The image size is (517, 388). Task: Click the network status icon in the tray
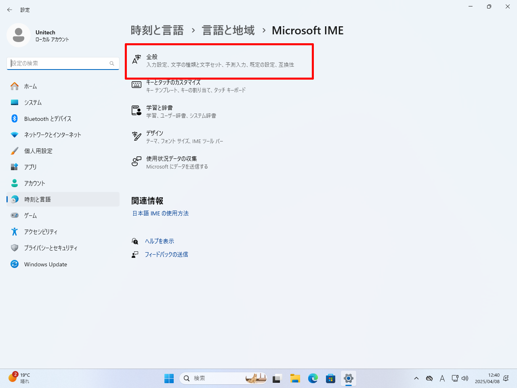click(x=455, y=378)
